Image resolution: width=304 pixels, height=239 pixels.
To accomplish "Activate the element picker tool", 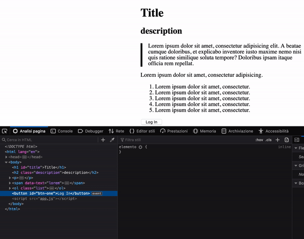I will pyautogui.click(x=5, y=131).
